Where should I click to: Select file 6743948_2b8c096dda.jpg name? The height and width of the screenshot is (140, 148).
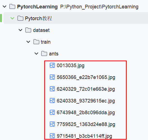[86, 113]
